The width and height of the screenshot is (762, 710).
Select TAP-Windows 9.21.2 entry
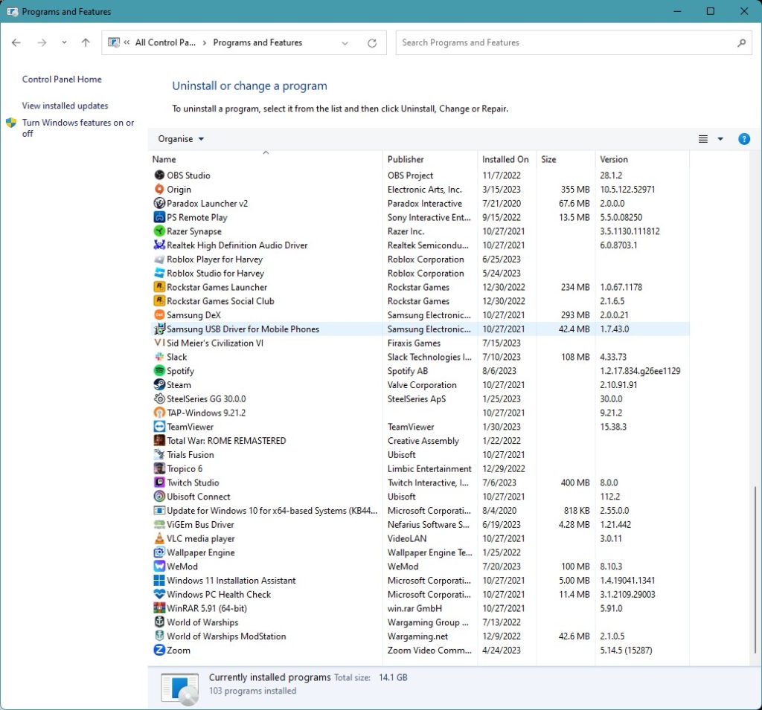coord(420,413)
